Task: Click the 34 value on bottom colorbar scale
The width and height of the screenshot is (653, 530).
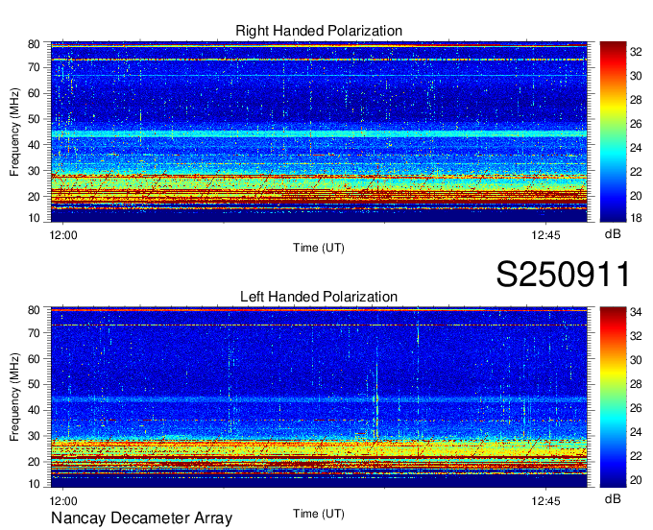Action: pos(636,311)
